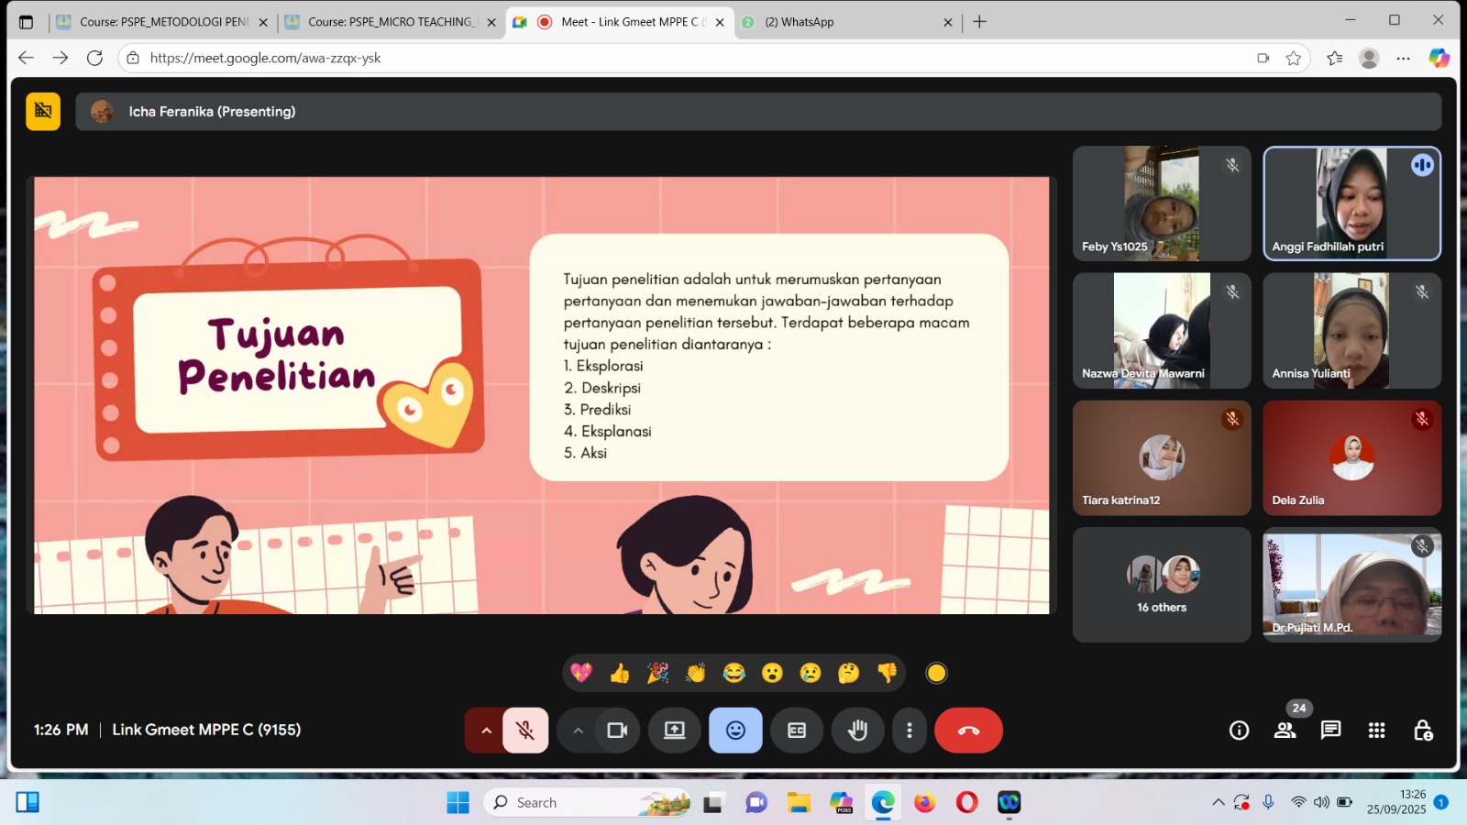The image size is (1467, 825).
Task: Toggle the camera button
Action: pyautogui.click(x=617, y=731)
